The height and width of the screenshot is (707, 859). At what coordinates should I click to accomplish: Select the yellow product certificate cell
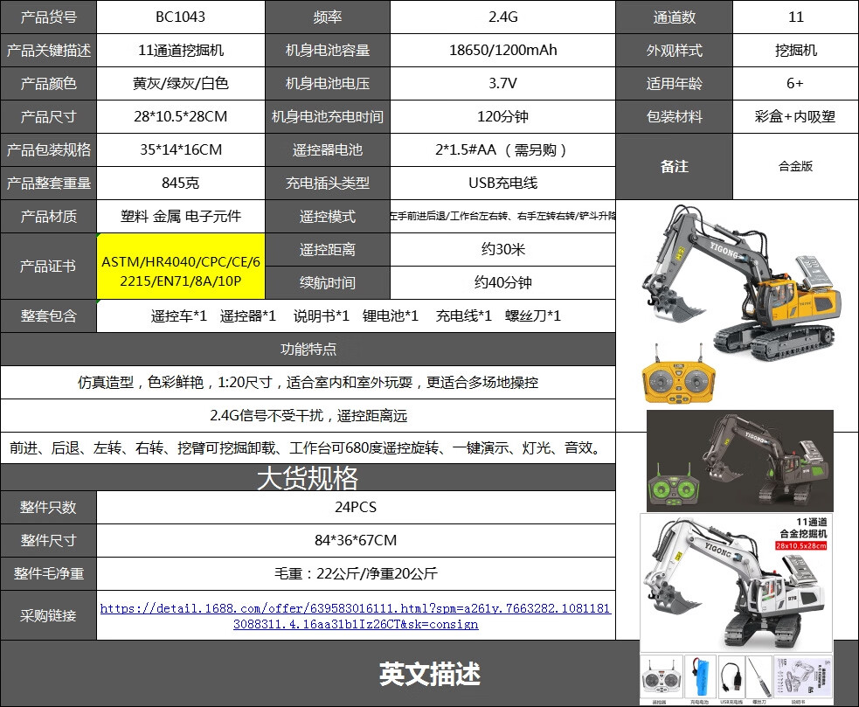coord(181,267)
